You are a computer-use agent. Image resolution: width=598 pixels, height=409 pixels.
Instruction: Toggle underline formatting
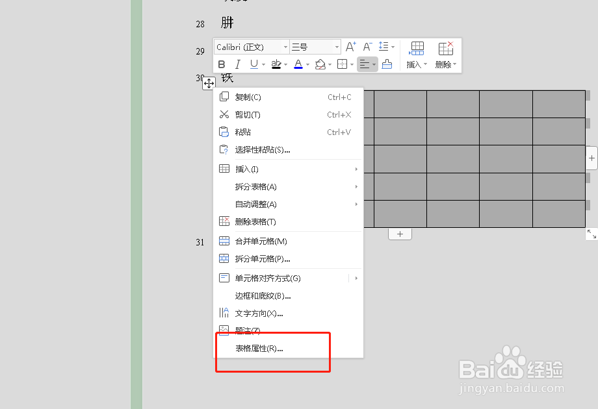252,64
